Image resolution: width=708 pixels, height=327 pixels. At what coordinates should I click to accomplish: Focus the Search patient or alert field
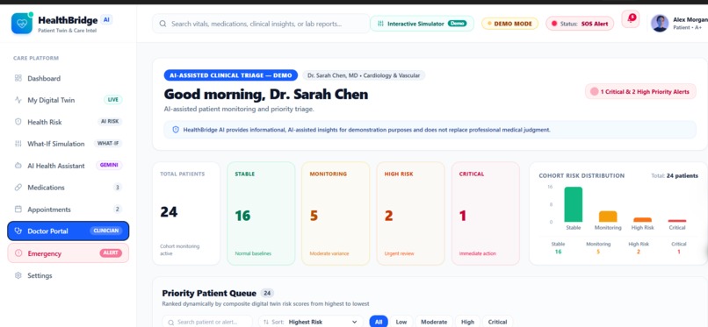click(x=207, y=322)
